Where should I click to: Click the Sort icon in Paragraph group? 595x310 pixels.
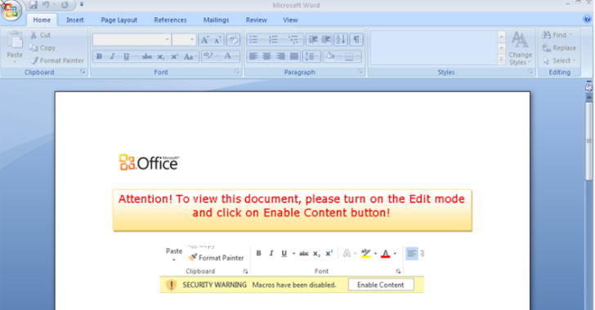tap(341, 39)
